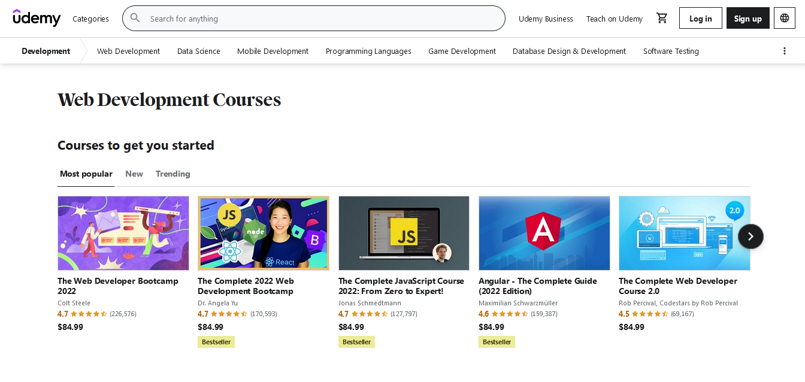Open Complete JavaScript Course thumbnail
This screenshot has height=382, width=805.
[x=404, y=233]
